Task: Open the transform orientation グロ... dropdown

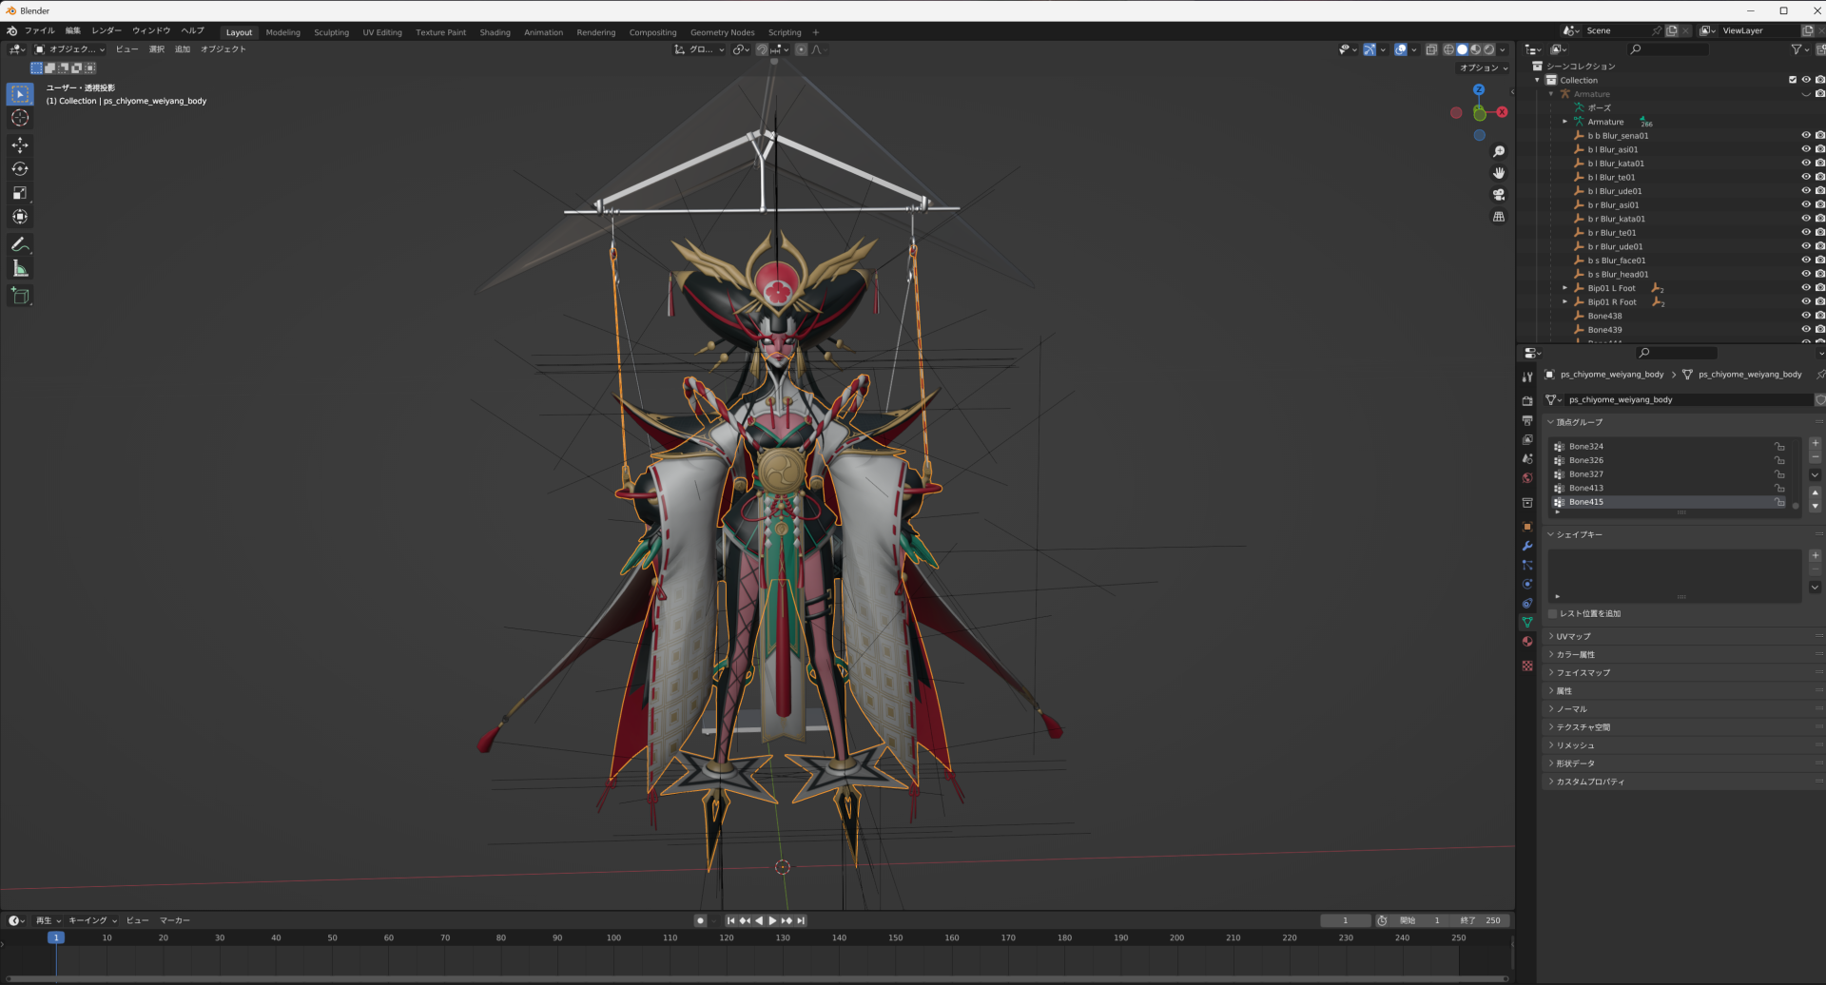Action: [700, 49]
